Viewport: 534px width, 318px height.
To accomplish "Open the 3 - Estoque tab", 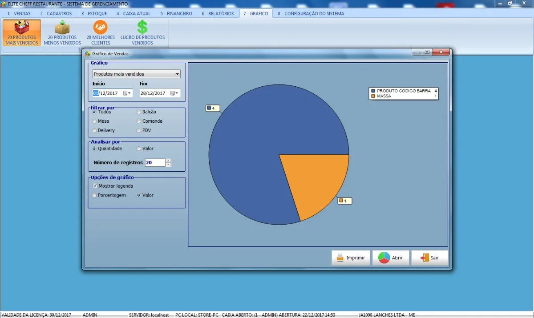I will click(x=94, y=13).
